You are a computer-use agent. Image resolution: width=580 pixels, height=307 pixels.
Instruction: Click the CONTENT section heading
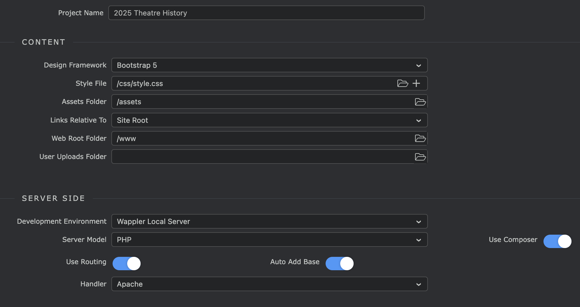click(44, 42)
